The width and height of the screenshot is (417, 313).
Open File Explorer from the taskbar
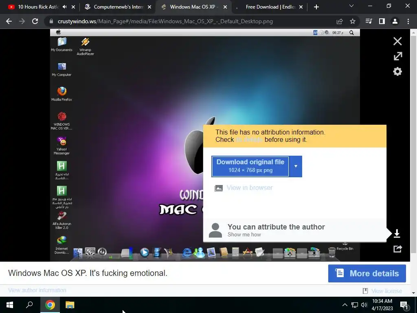70,305
